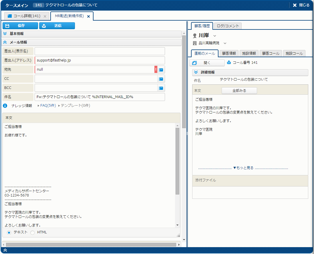Open the 品川高輪病院 facility dropdown

pos(225,43)
